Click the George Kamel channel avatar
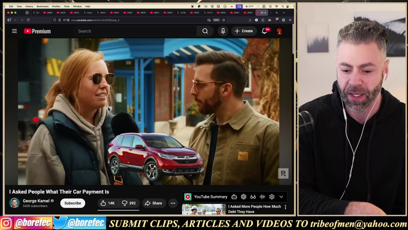 click(x=14, y=203)
